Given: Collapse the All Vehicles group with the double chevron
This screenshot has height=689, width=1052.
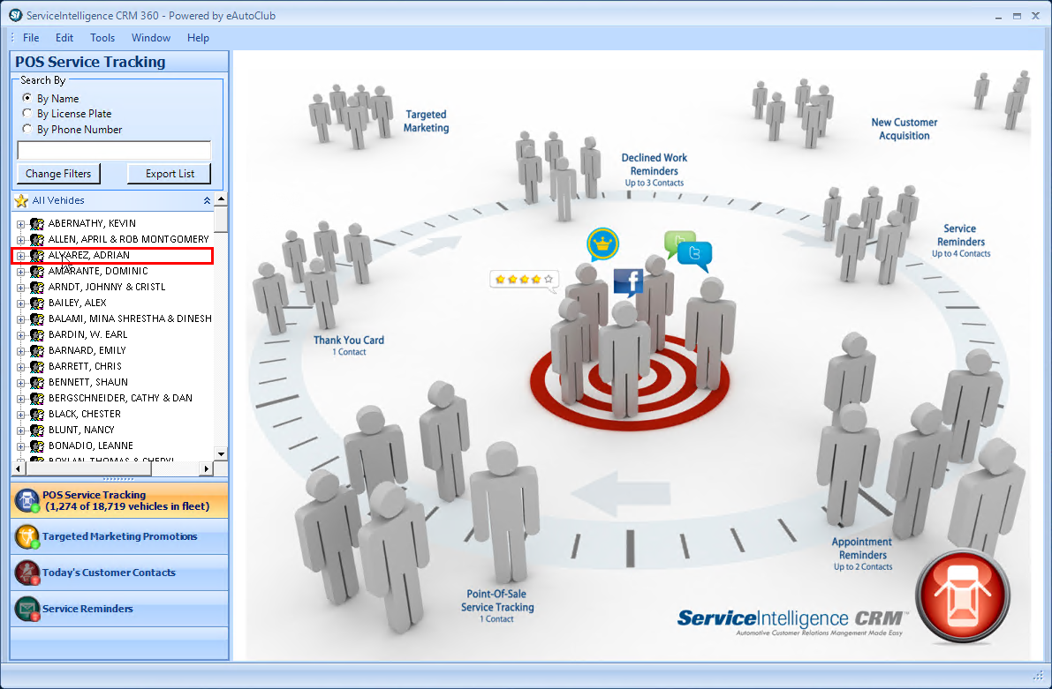Looking at the screenshot, I should coord(207,200).
